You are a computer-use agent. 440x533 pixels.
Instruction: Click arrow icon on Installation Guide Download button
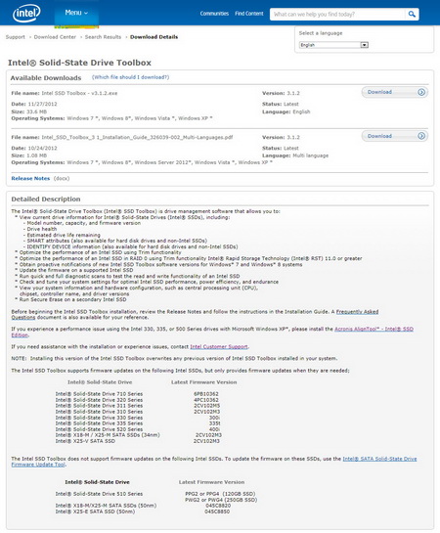point(421,136)
